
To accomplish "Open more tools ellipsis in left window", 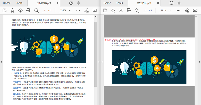I will pos(78,10).
